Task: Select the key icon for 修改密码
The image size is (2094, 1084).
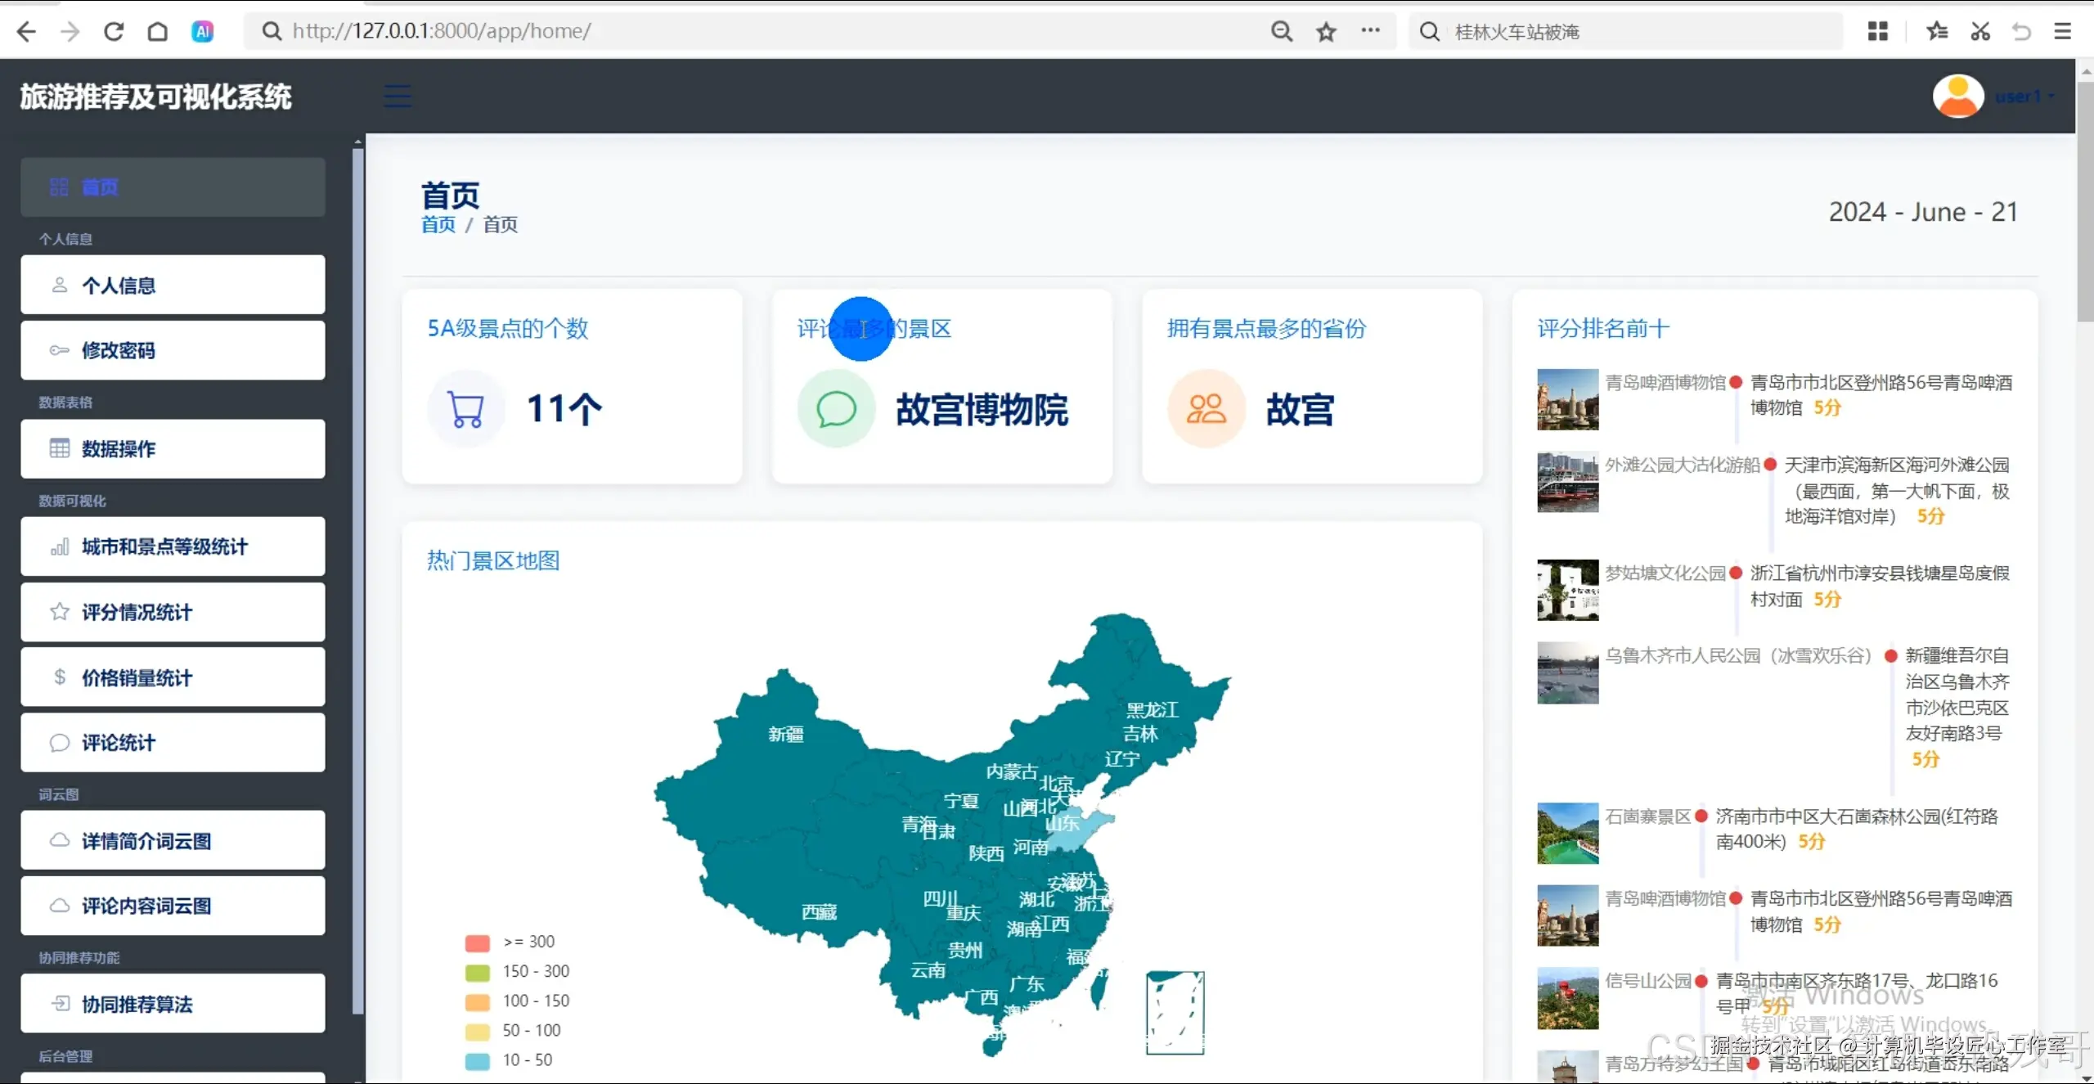Action: pos(58,350)
